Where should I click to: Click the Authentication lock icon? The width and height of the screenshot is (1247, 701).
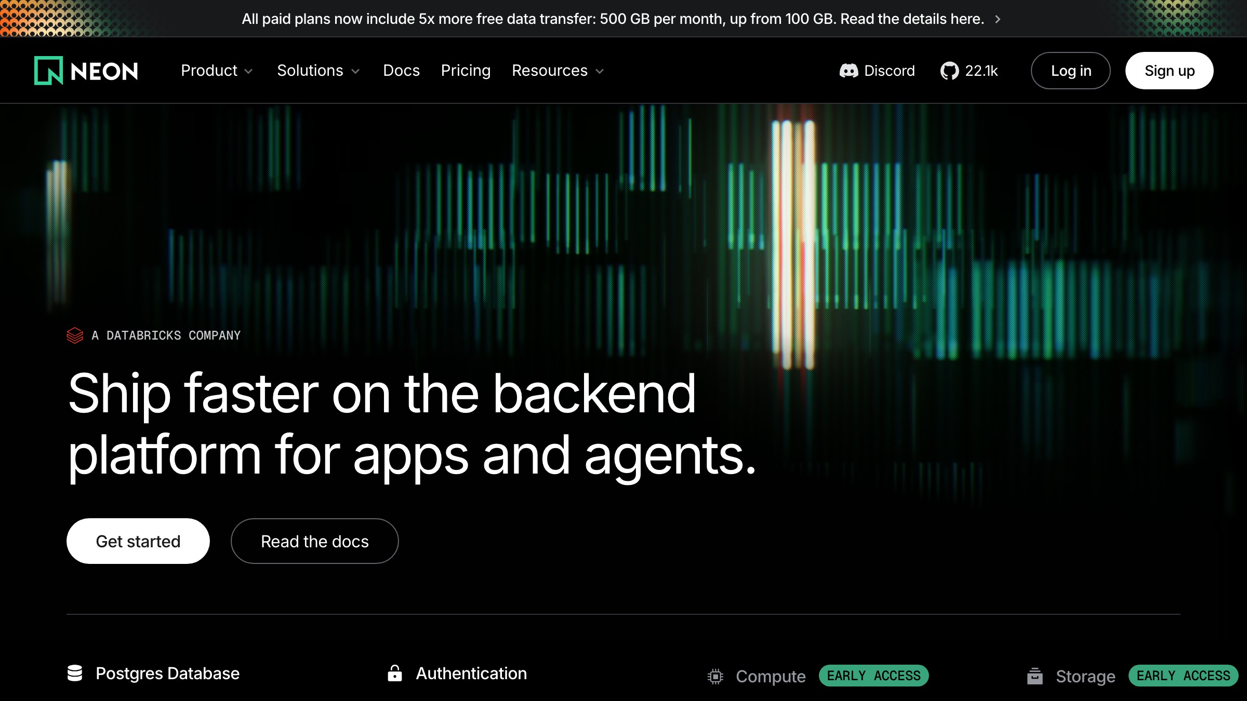[x=395, y=673]
